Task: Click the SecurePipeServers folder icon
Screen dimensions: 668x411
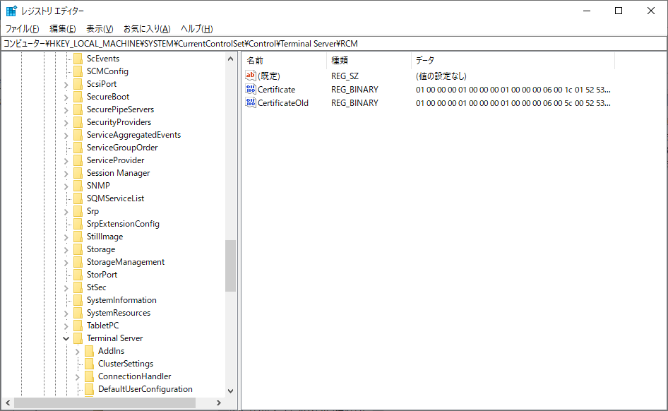Action: point(78,109)
